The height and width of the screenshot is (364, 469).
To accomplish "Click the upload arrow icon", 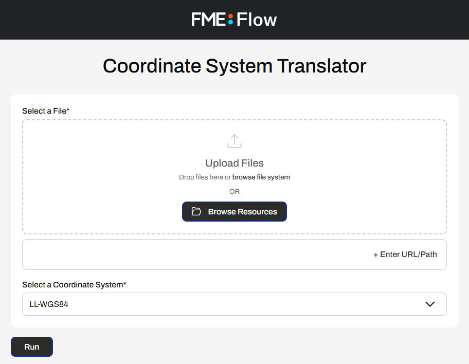I will (x=234, y=141).
